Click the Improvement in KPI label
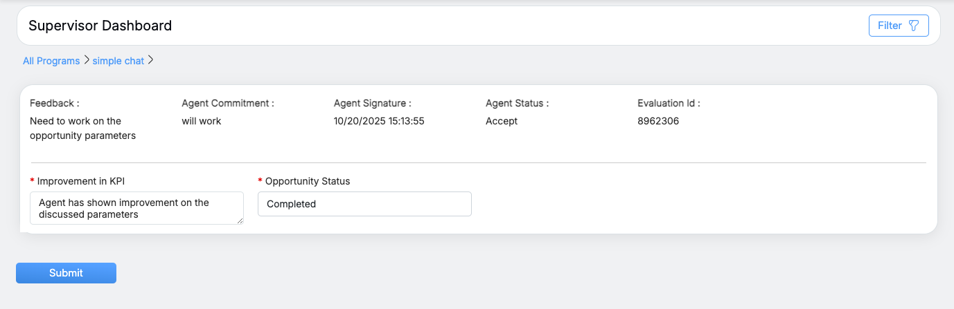Viewport: 954px width, 309px height. coord(80,181)
